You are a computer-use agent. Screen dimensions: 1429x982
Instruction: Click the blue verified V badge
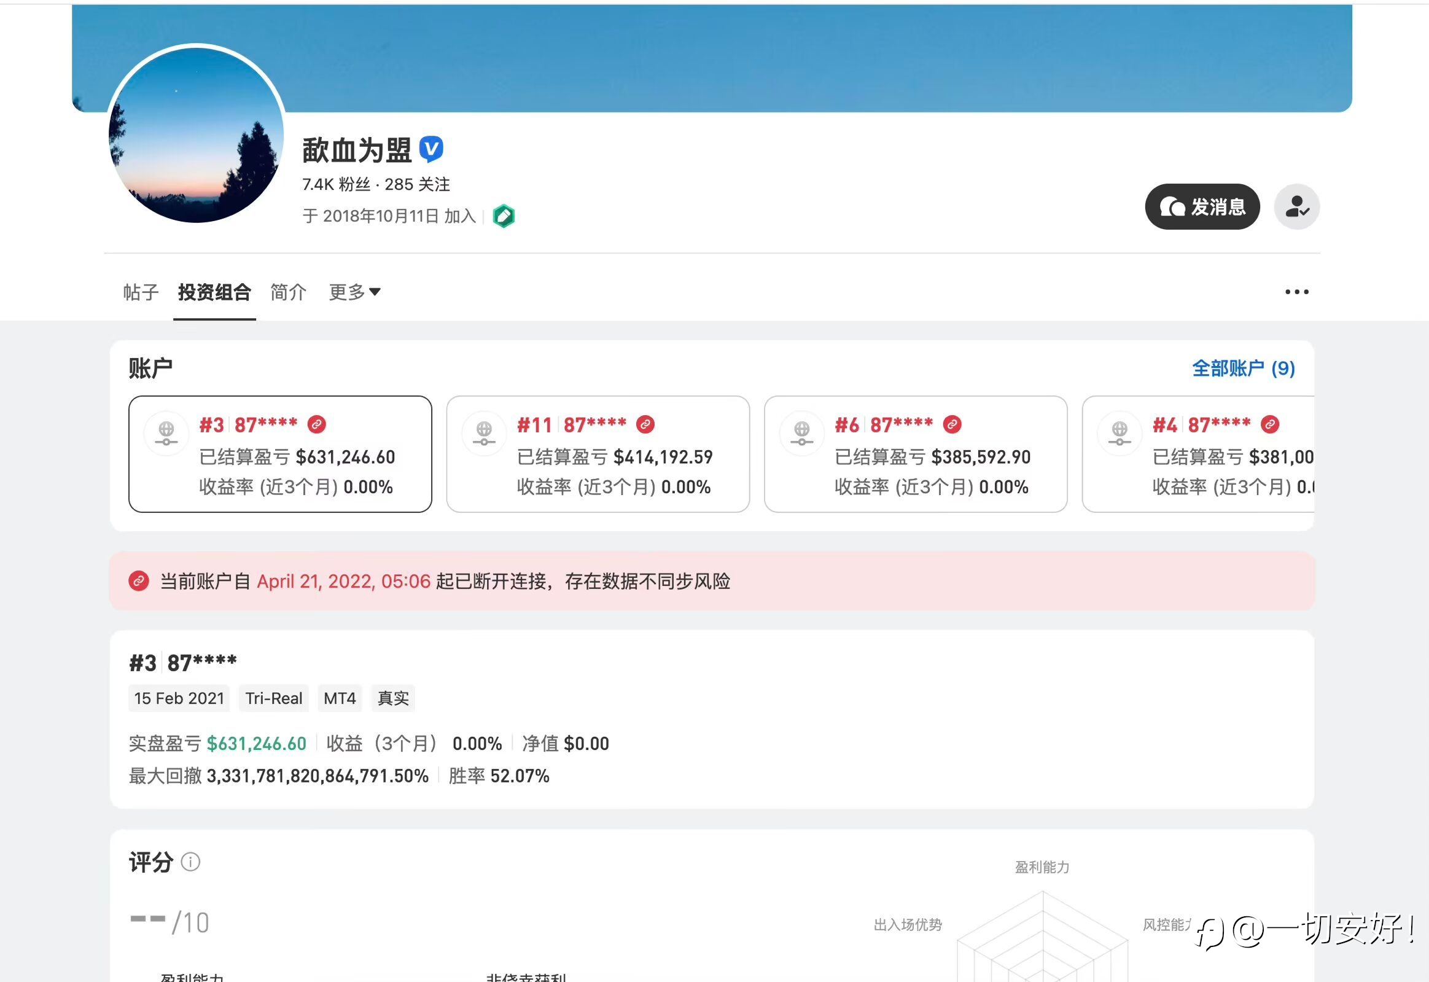(x=431, y=149)
